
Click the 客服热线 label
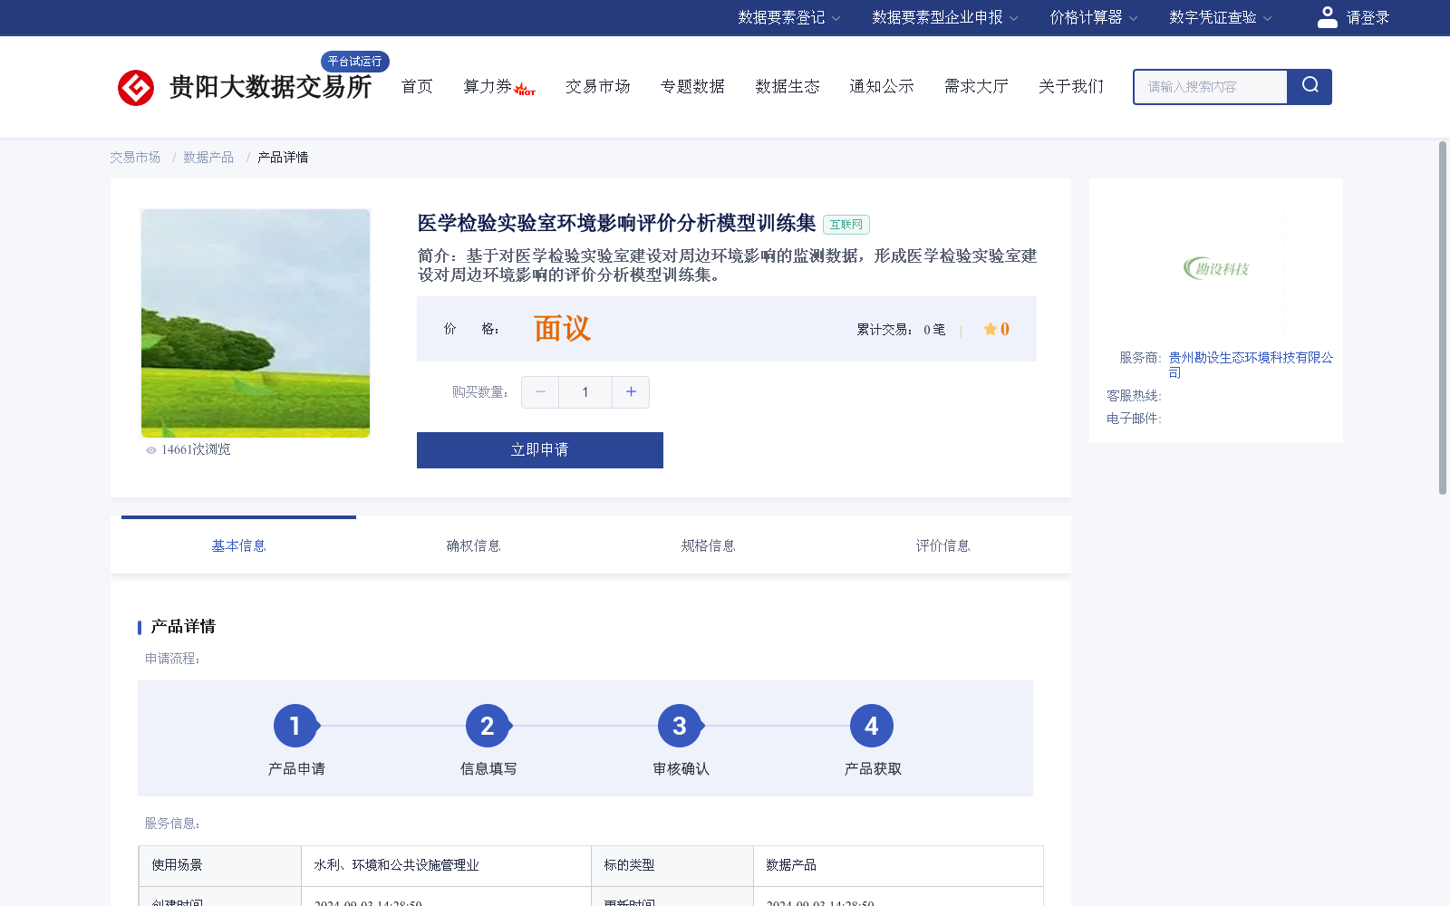click(x=1134, y=396)
